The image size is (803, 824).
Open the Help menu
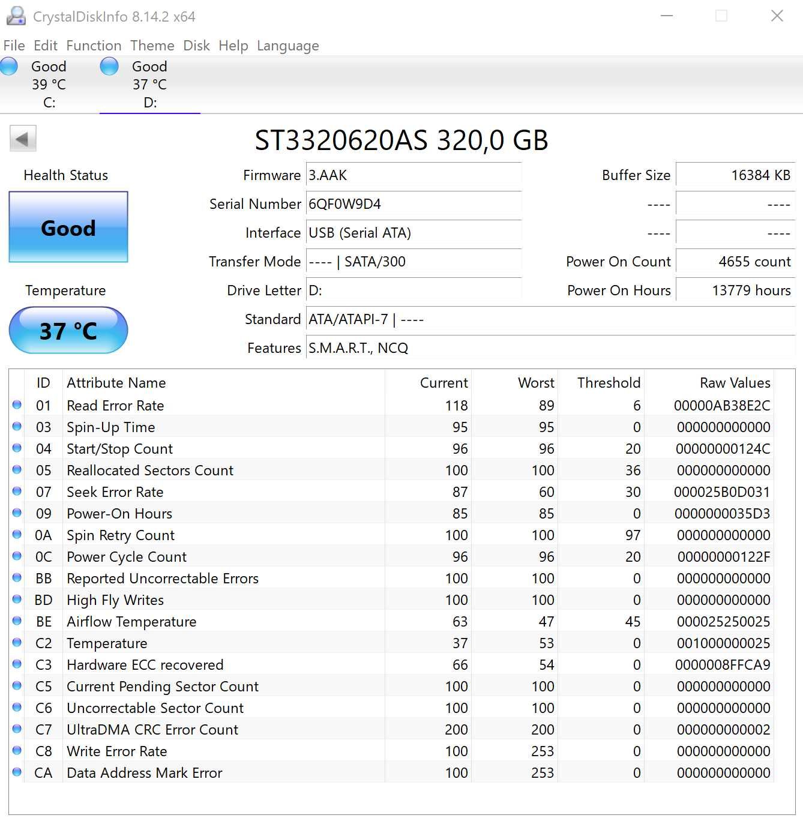pyautogui.click(x=233, y=46)
